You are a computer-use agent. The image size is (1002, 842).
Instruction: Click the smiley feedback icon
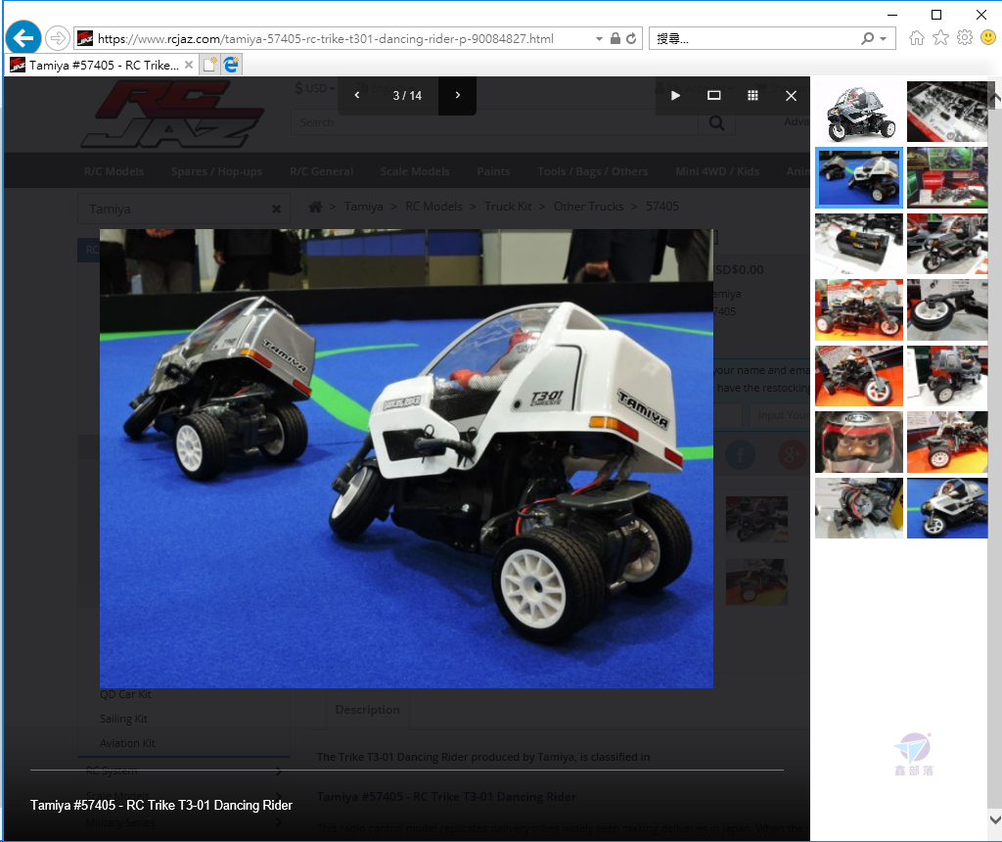[988, 38]
